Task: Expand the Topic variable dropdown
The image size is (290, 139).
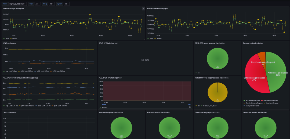Action: pos(38,4)
